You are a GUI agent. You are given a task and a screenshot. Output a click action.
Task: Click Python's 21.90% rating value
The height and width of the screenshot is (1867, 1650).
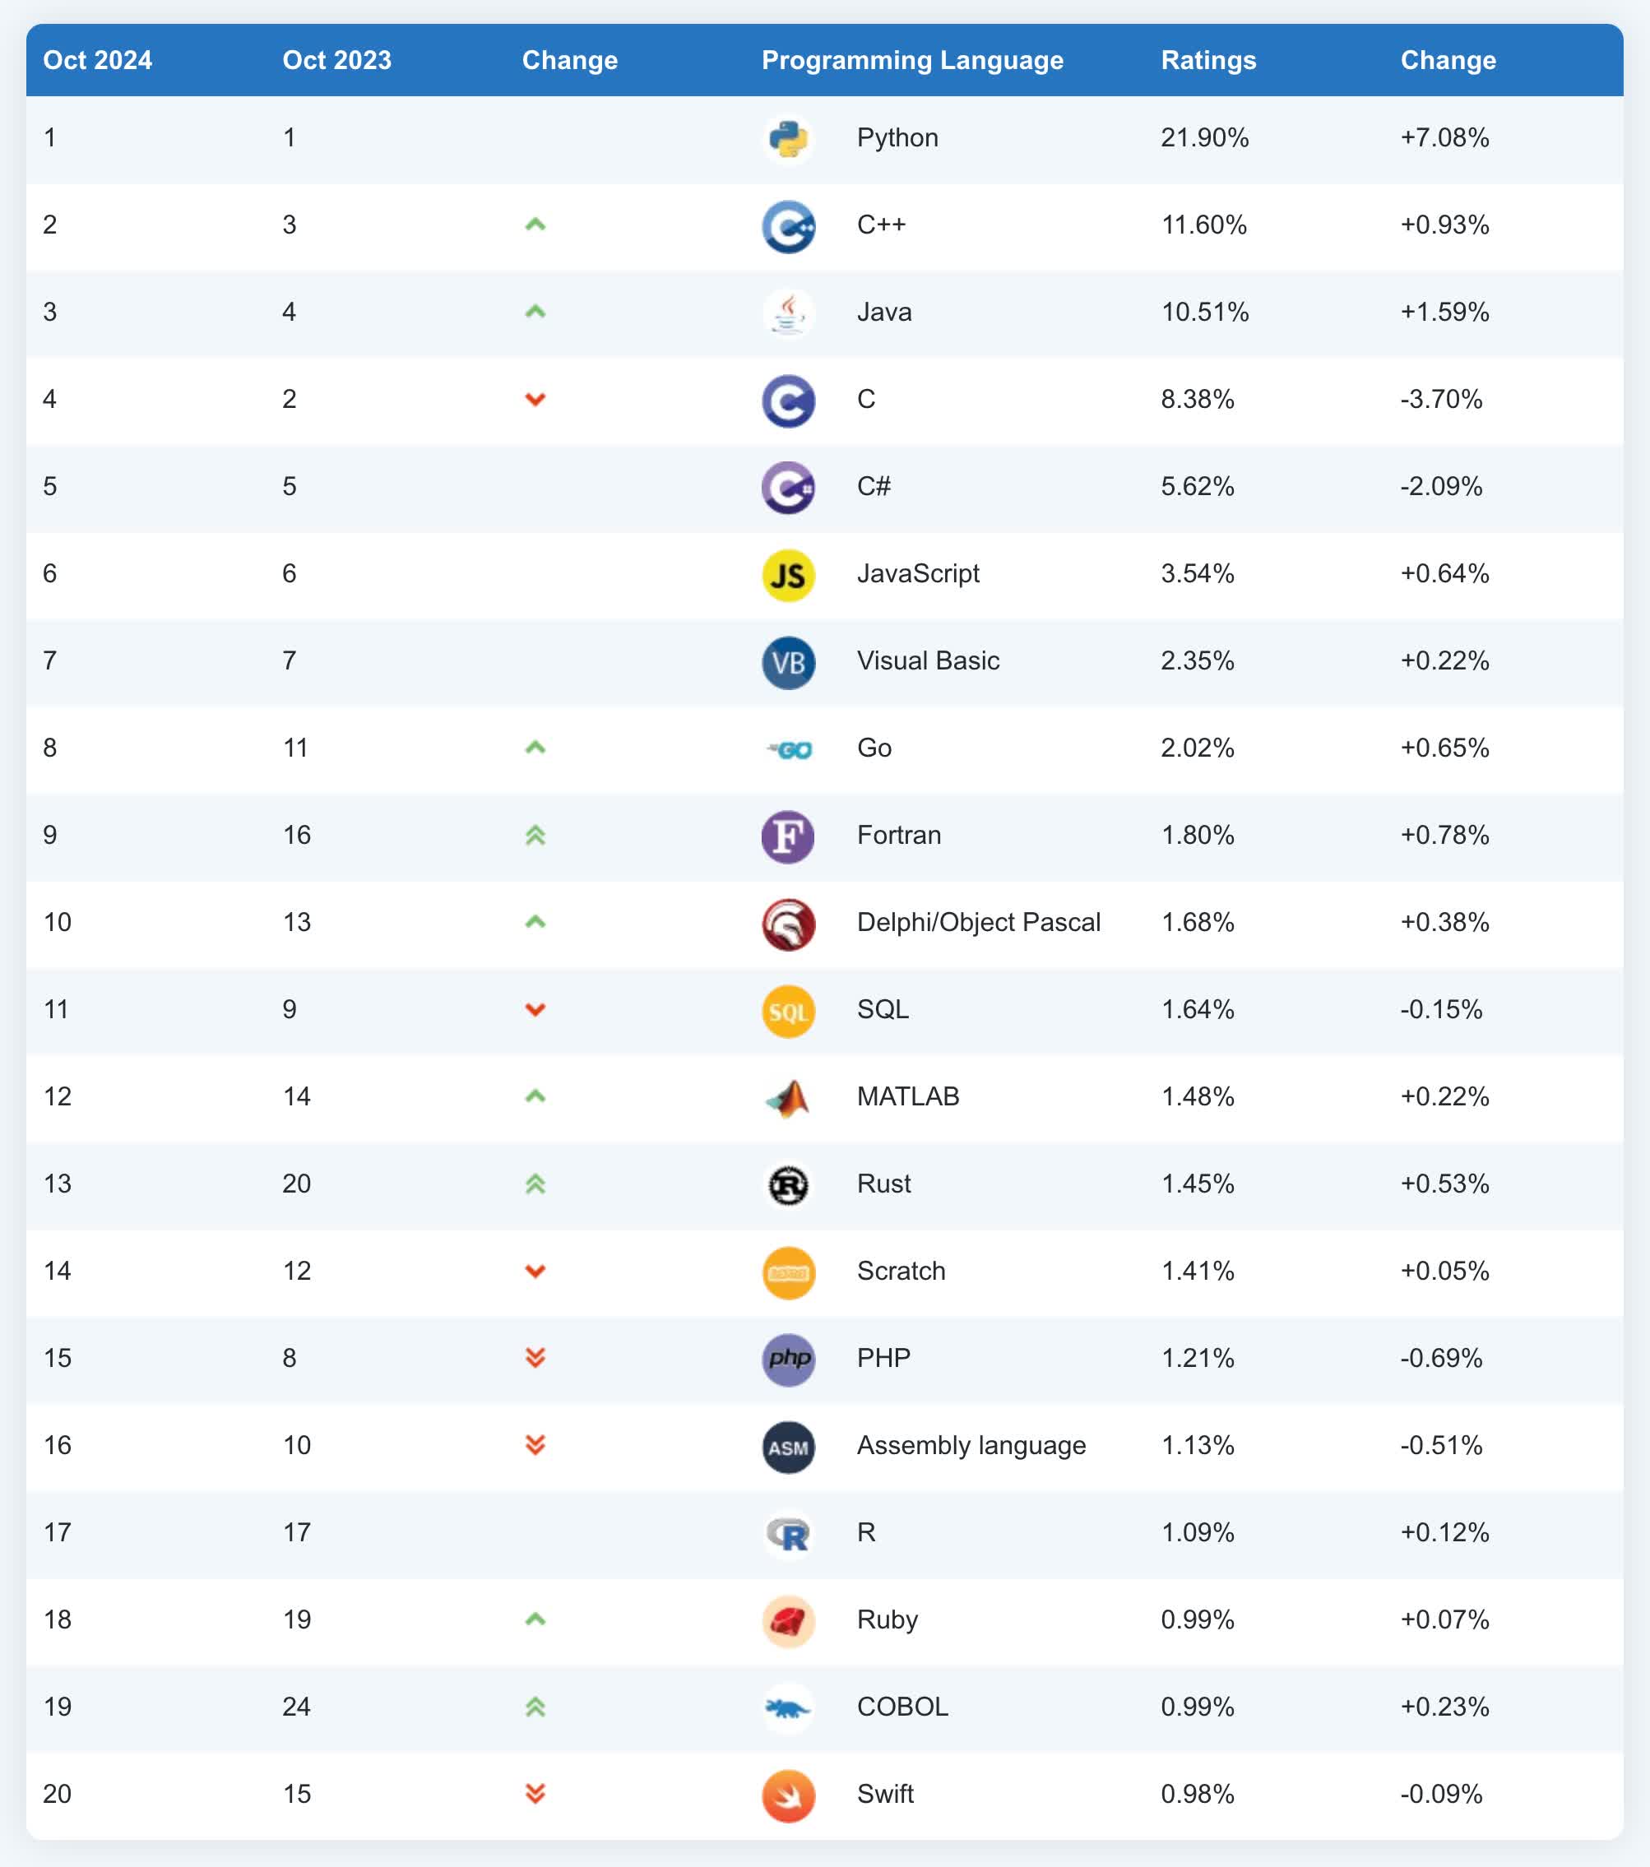coord(1204,138)
